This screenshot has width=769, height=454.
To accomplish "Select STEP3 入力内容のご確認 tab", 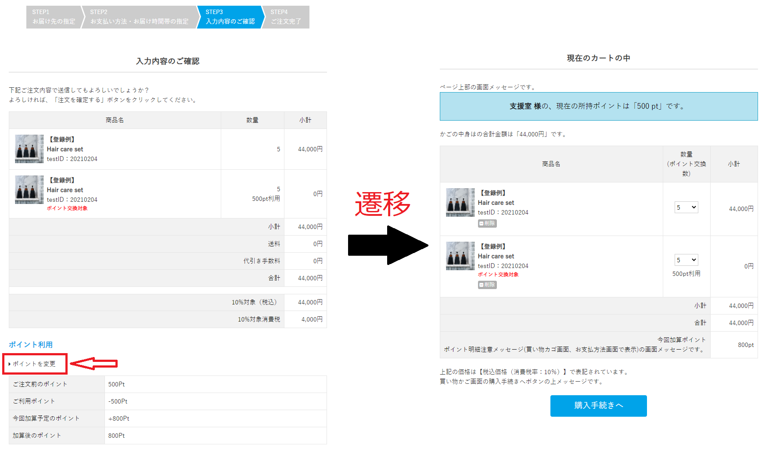I will coord(230,17).
